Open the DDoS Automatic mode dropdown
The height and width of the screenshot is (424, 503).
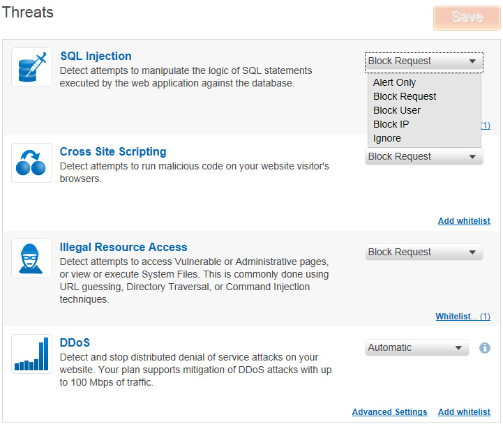(416, 348)
